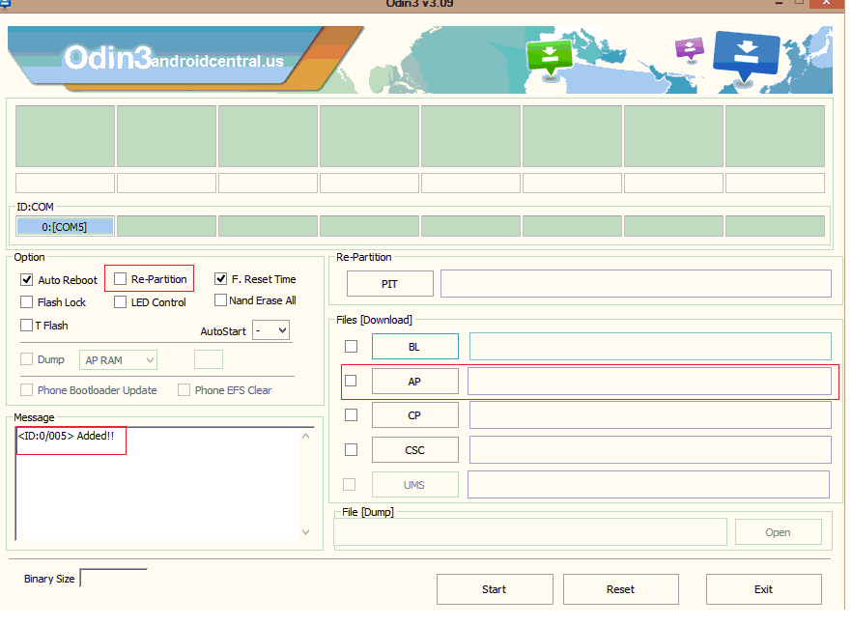Screen dimensions: 852x626
Task: Tick the BL file checkbox
Action: tap(351, 346)
